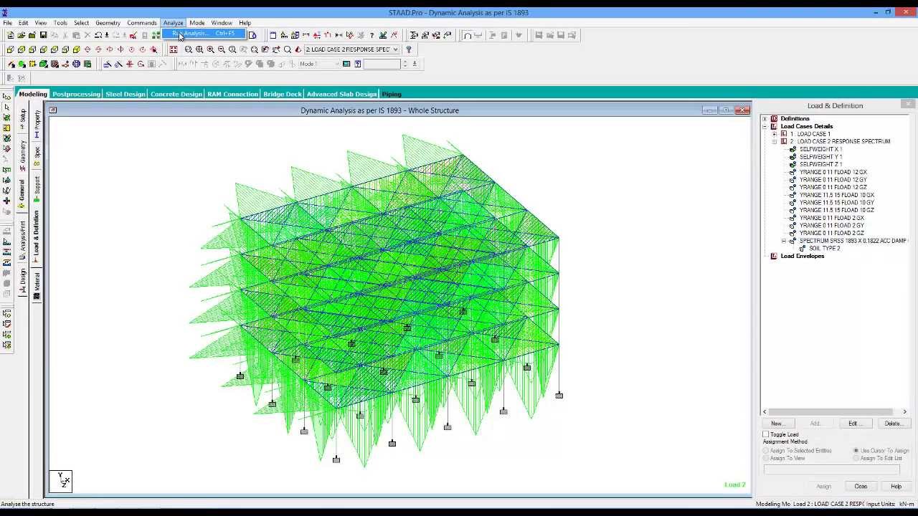
Task: Click the Undo icon in the toolbar
Action: pos(98,35)
